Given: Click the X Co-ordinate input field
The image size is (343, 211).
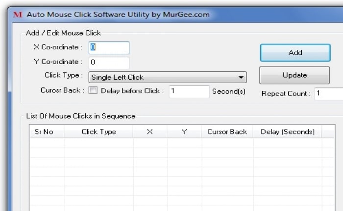Looking at the screenshot, I should [109, 48].
